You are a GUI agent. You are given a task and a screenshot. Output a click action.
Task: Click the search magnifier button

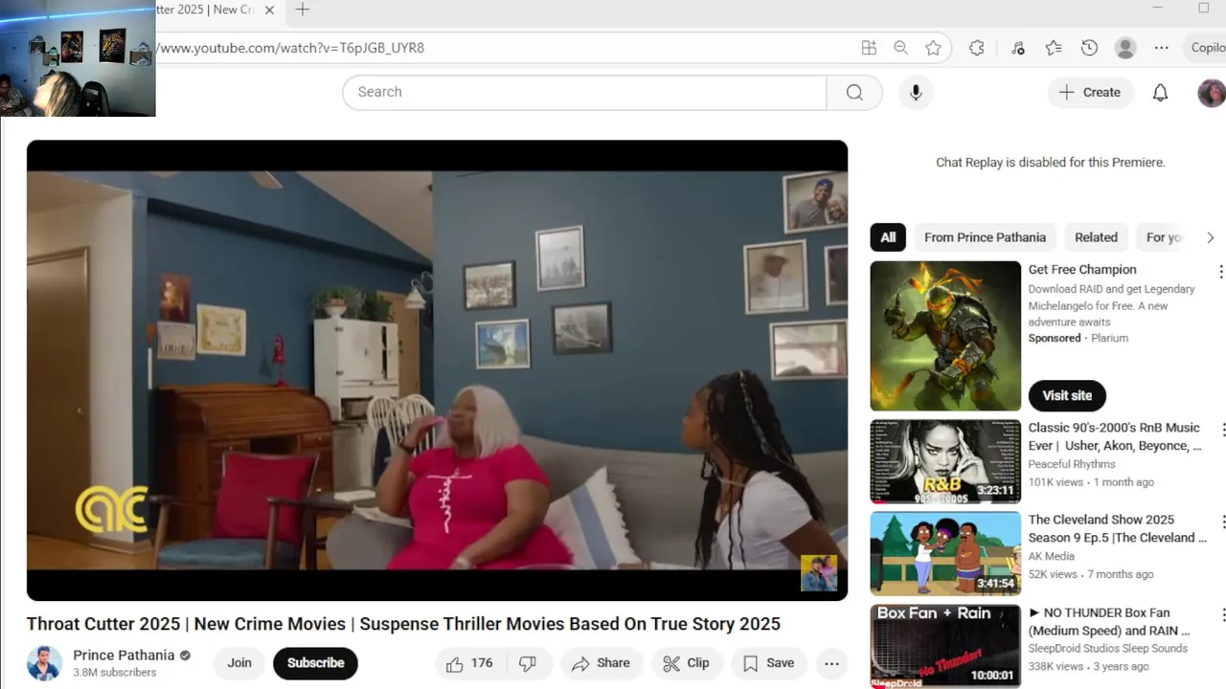point(854,92)
